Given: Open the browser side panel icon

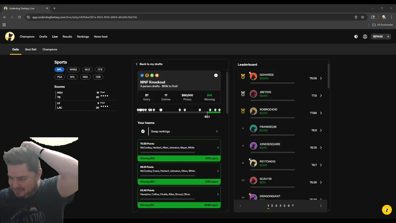Looking at the screenshot, I should 373,17.
